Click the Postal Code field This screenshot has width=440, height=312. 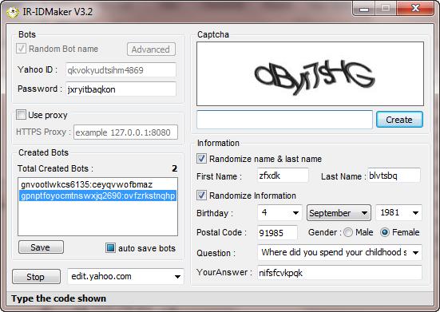277,232
